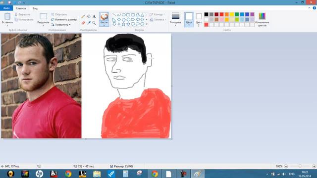Select the Color picker eyedropper tool

coord(89,23)
